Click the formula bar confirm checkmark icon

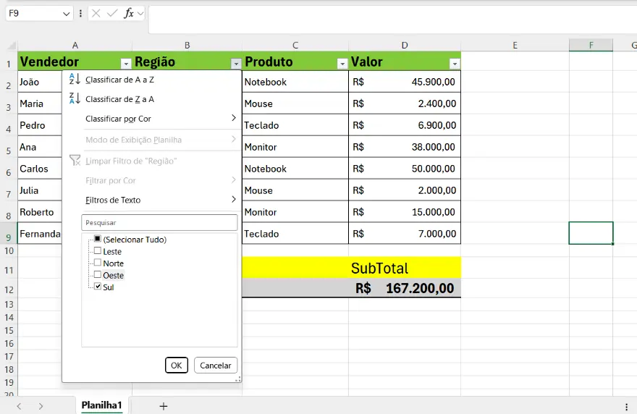pos(111,13)
